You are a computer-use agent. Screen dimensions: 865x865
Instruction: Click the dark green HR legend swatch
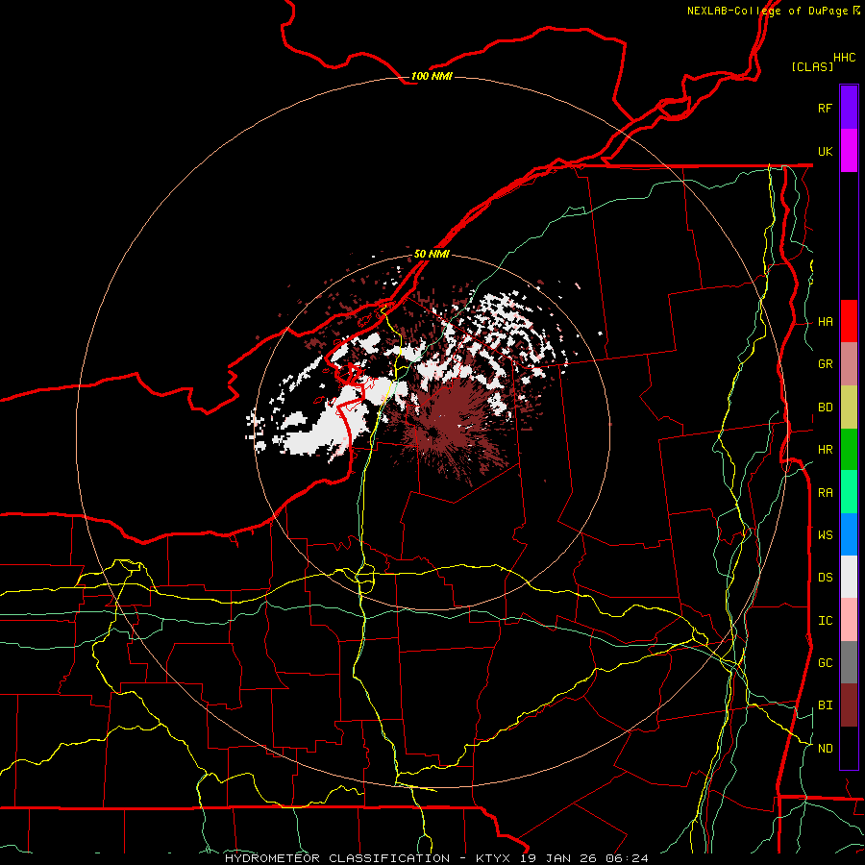(849, 450)
